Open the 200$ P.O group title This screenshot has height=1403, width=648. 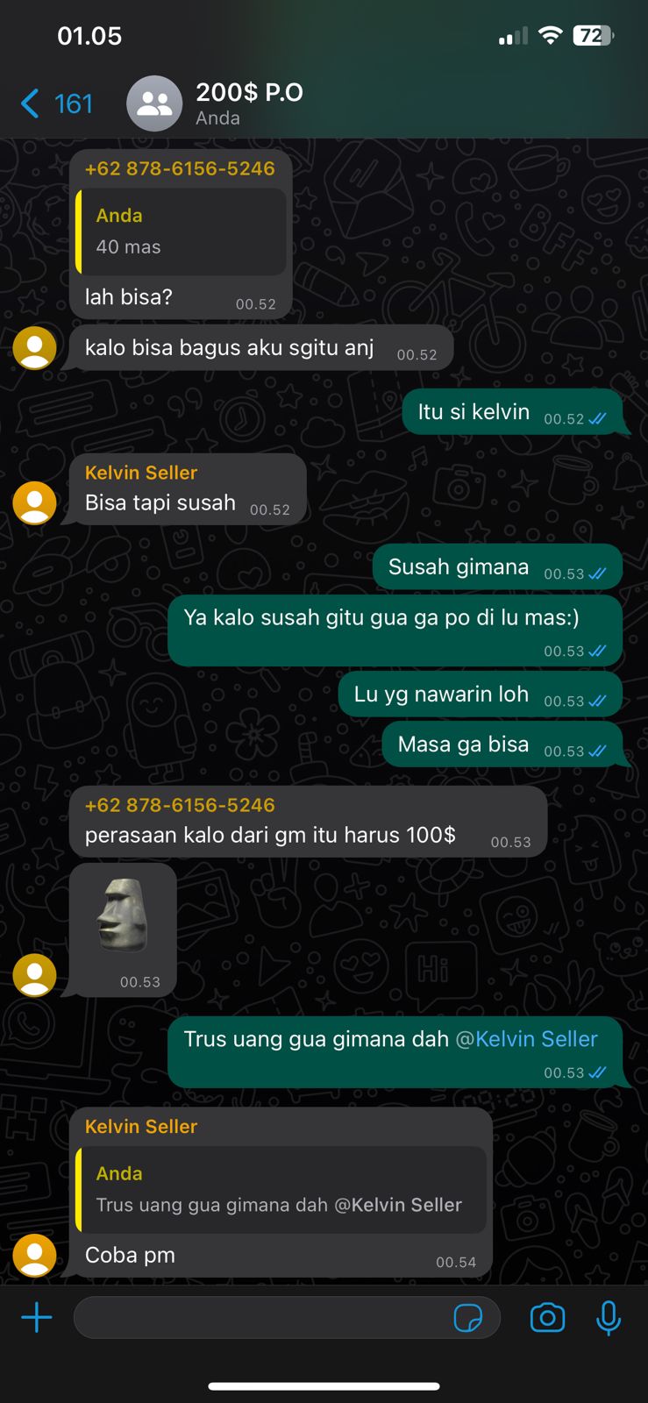coord(249,92)
